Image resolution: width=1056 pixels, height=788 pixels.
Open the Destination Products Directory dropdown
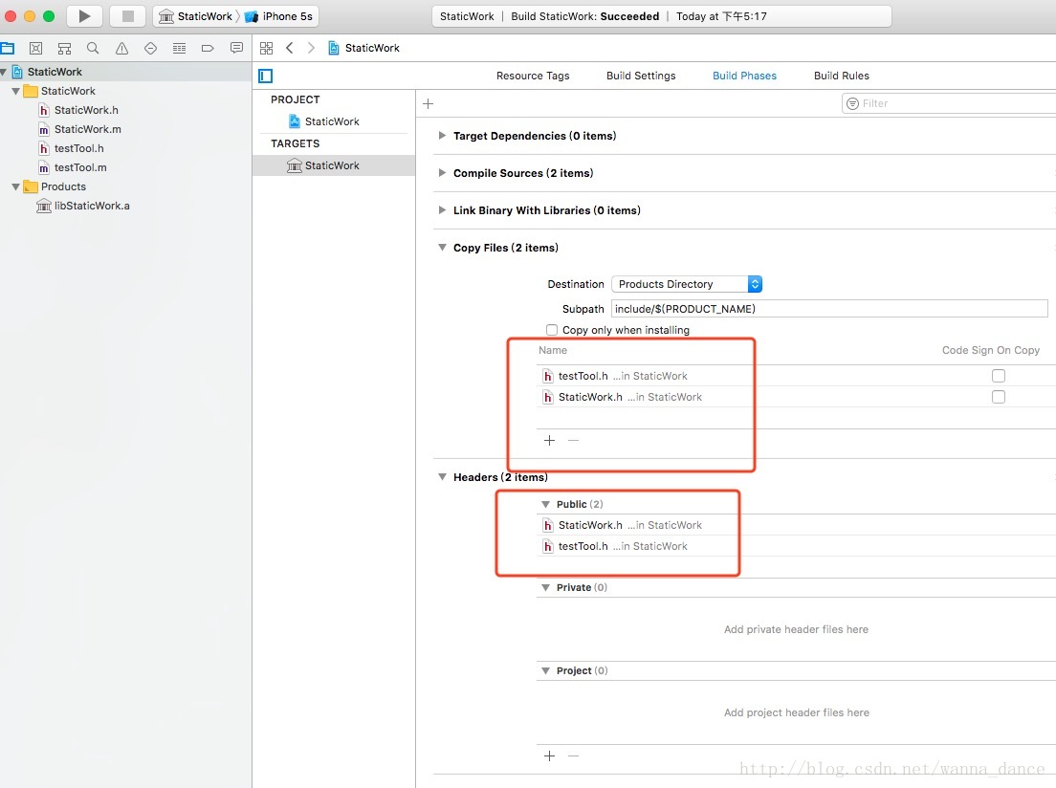686,284
